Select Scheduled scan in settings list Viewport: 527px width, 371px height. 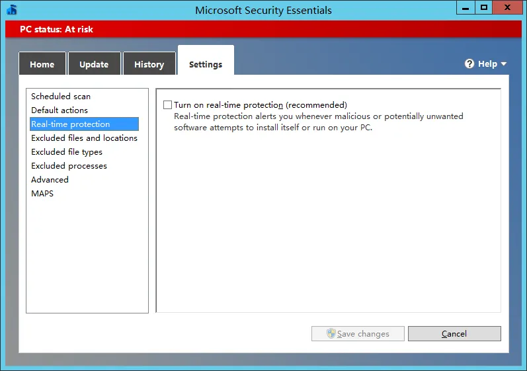point(84,97)
